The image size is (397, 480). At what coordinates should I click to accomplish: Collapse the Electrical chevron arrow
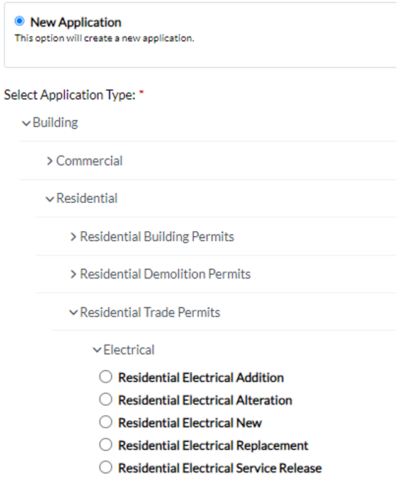97,350
